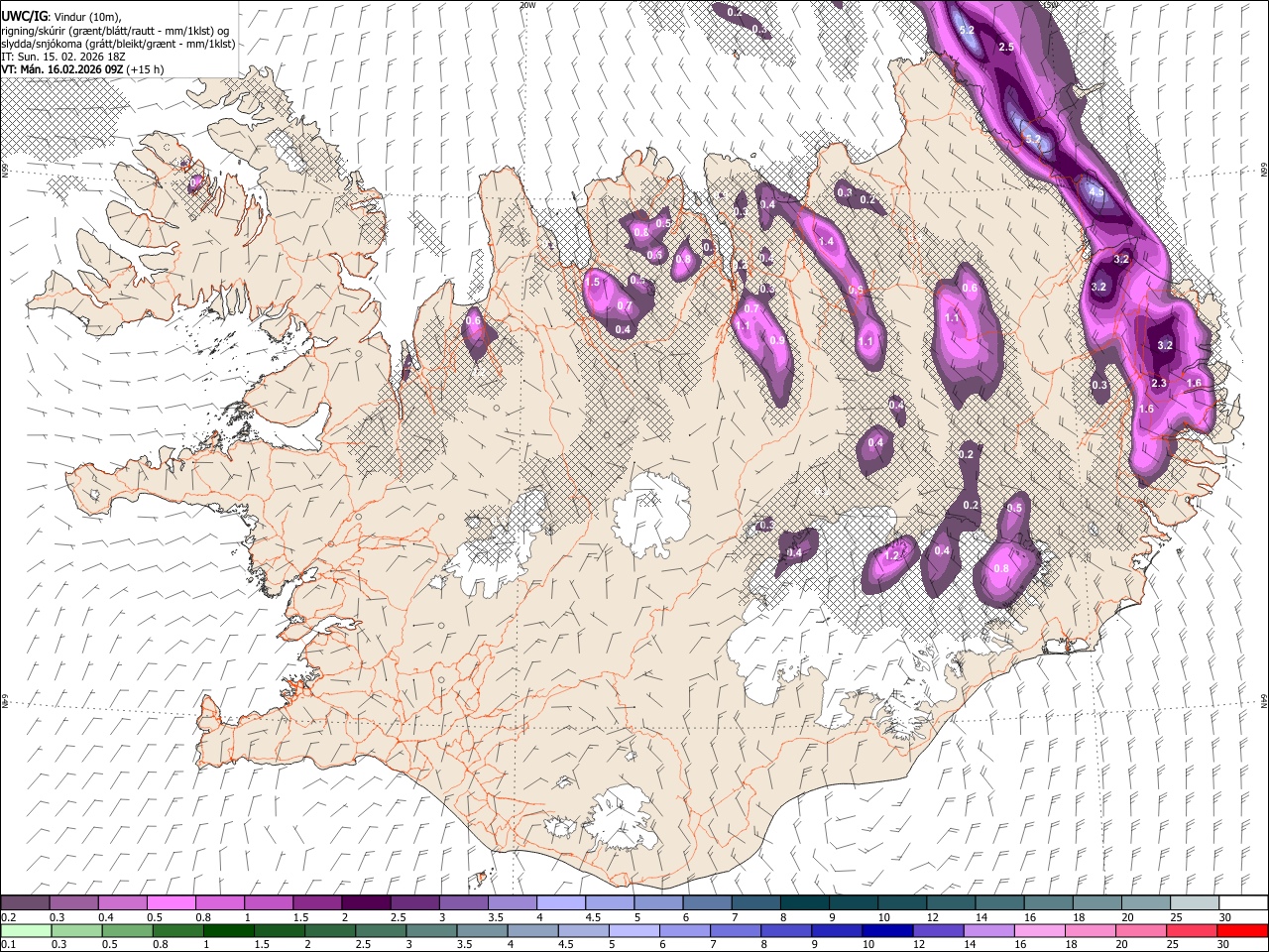The width and height of the screenshot is (1269, 952).
Task: Click deep blue lower swatch between 10 and 12
Action: pos(886,930)
